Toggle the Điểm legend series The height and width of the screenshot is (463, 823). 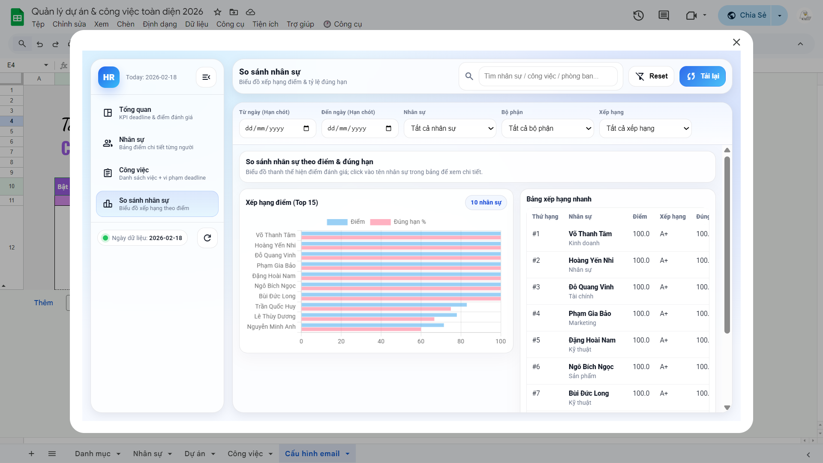pos(345,222)
